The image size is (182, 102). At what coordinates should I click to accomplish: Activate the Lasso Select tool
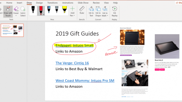(x=23, y=12)
